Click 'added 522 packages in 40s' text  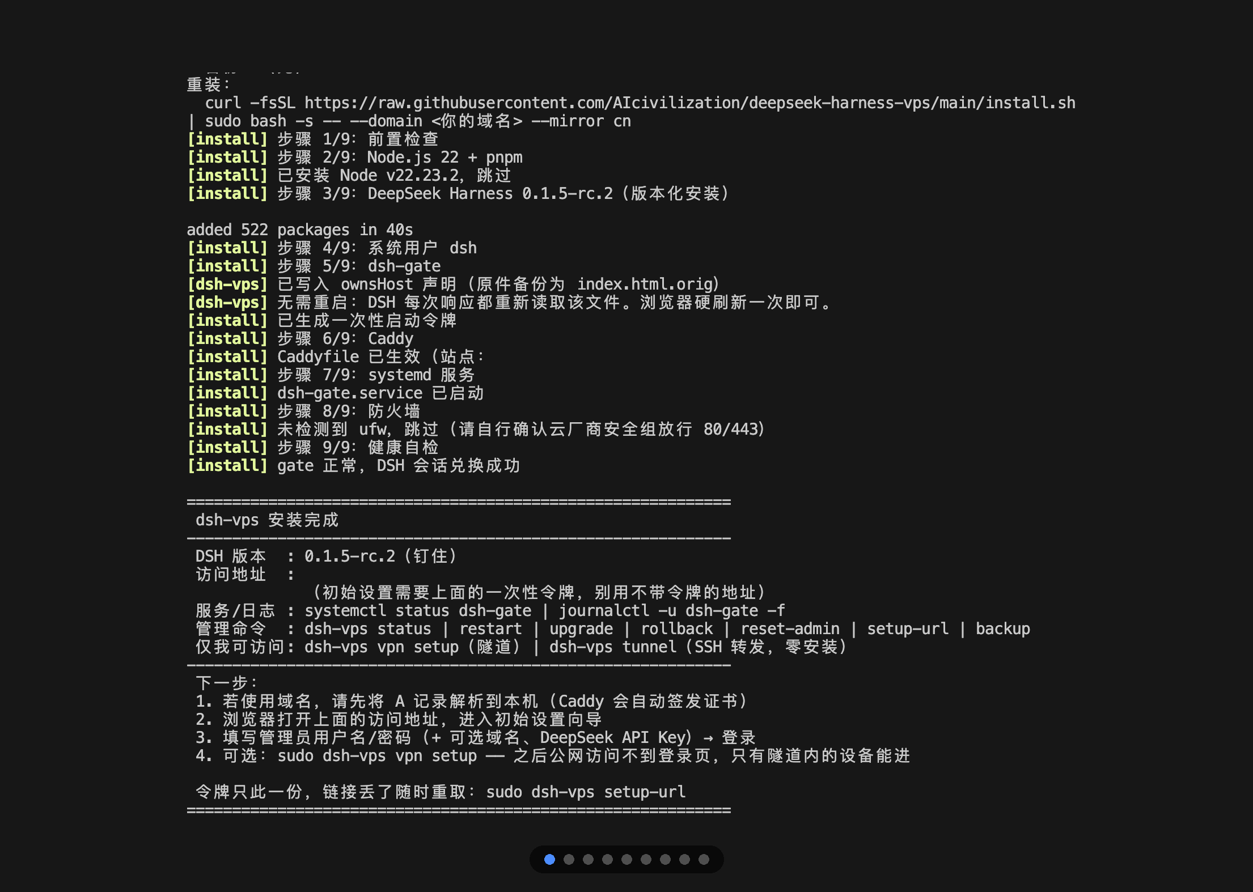coord(300,230)
